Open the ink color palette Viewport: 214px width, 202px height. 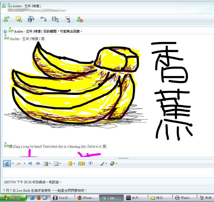pos(46,164)
